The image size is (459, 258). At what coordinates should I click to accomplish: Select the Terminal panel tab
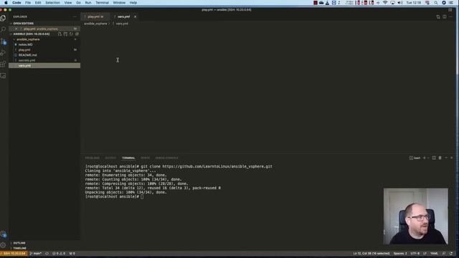pos(128,158)
